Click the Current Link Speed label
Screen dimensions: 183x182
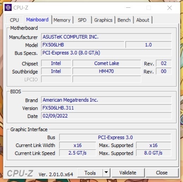(x=35, y=153)
